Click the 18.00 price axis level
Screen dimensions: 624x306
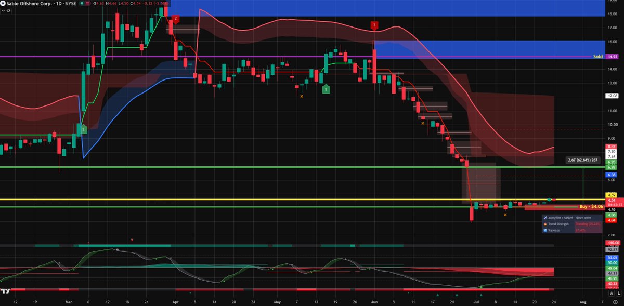point(612,15)
